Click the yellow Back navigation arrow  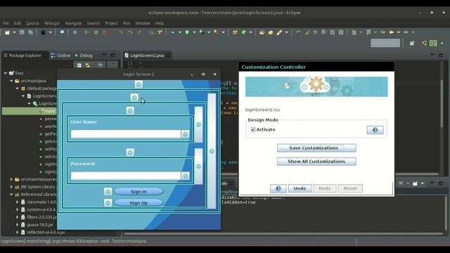[x=392, y=32]
